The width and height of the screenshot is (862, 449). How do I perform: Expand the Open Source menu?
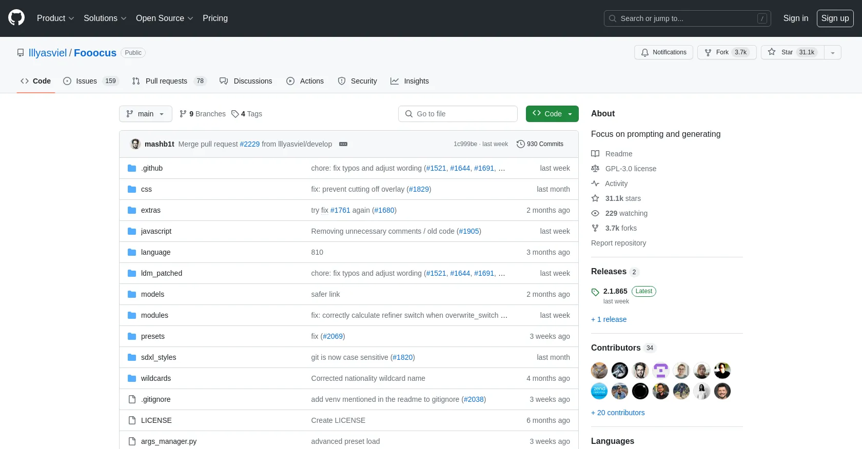click(164, 18)
